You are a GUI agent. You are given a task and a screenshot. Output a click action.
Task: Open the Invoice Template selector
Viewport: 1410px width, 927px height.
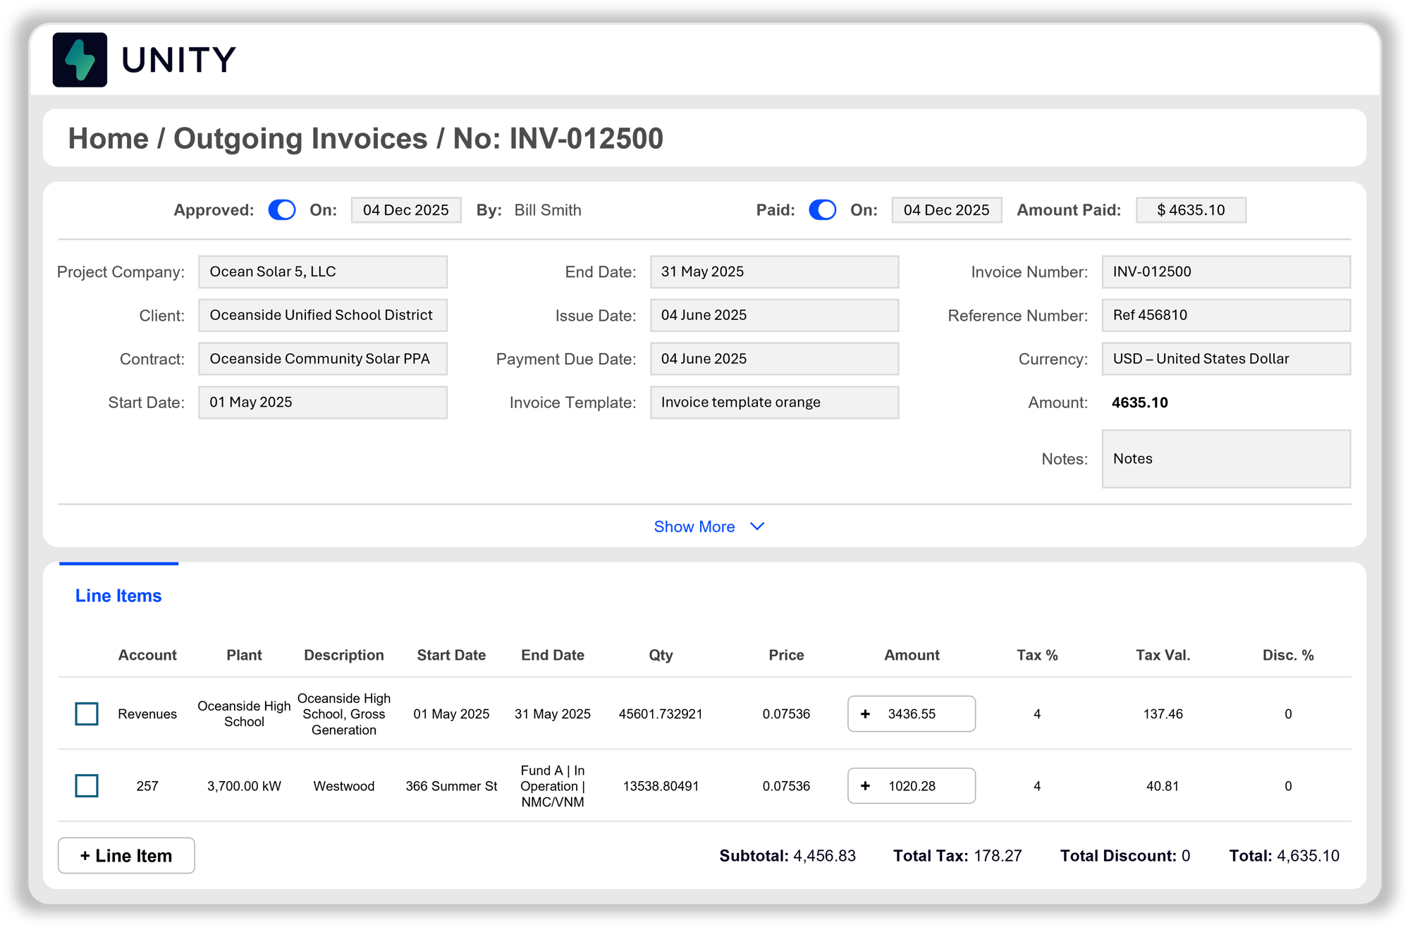point(773,402)
